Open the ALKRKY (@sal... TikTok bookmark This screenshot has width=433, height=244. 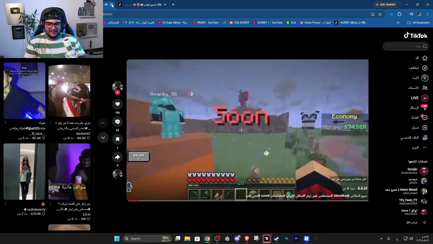click(350, 23)
